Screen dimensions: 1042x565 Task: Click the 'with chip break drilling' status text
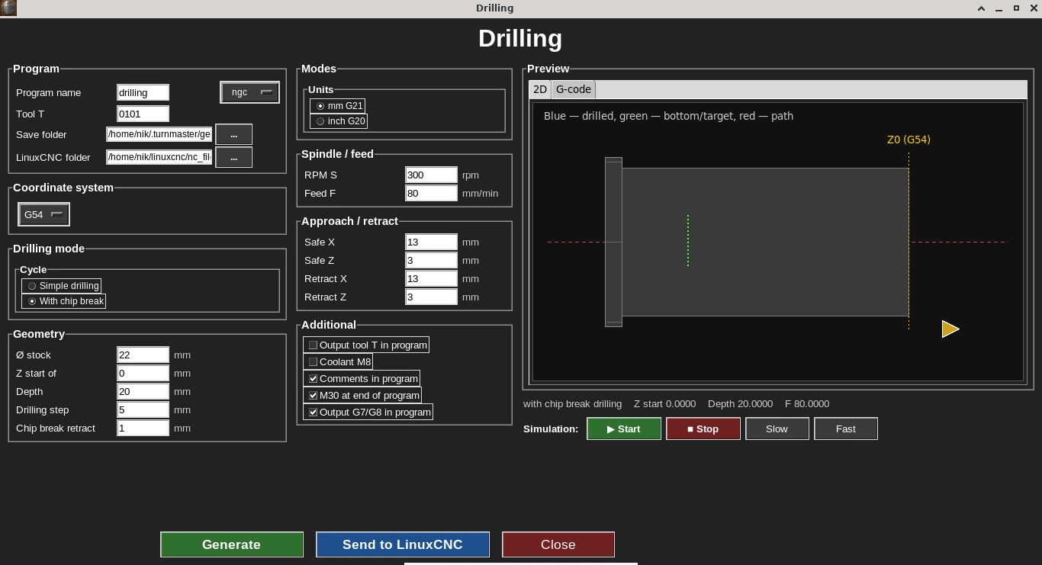[572, 404]
